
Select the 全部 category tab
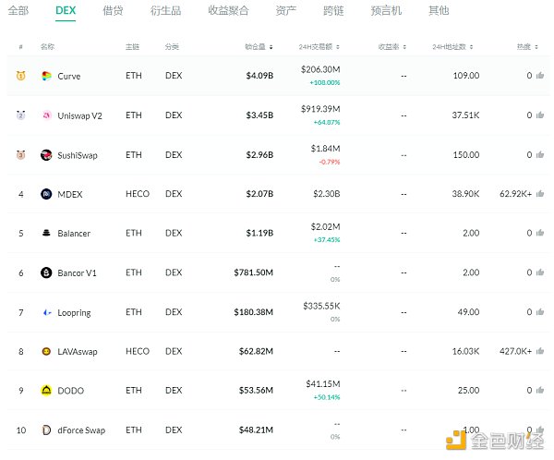click(18, 11)
